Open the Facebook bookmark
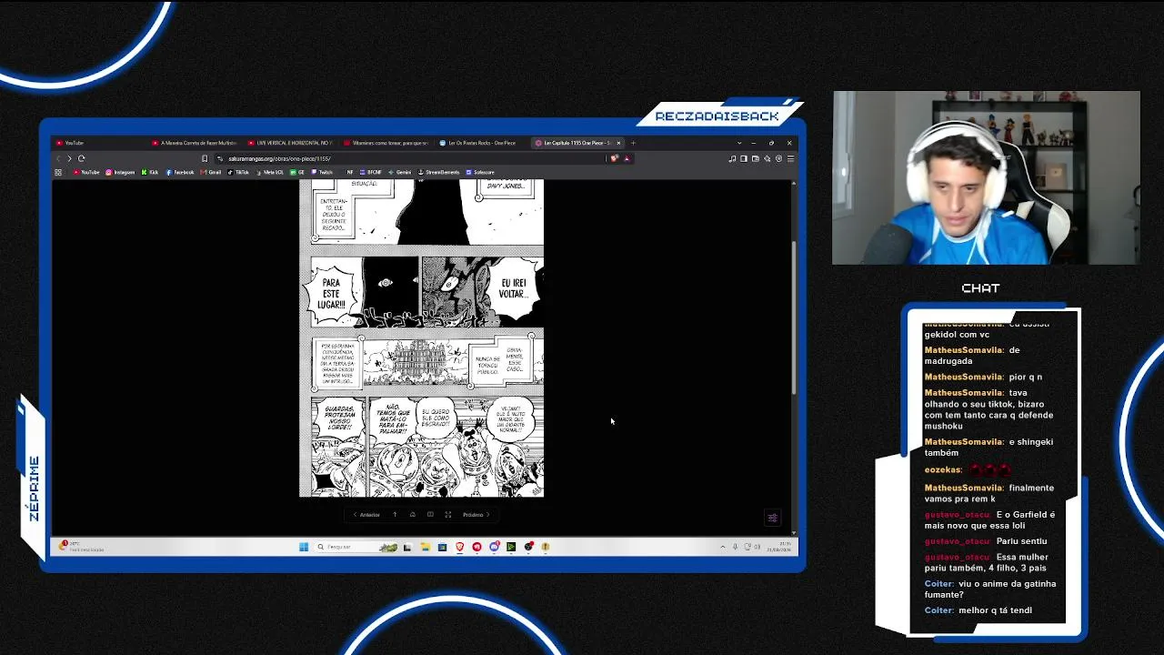 [180, 172]
